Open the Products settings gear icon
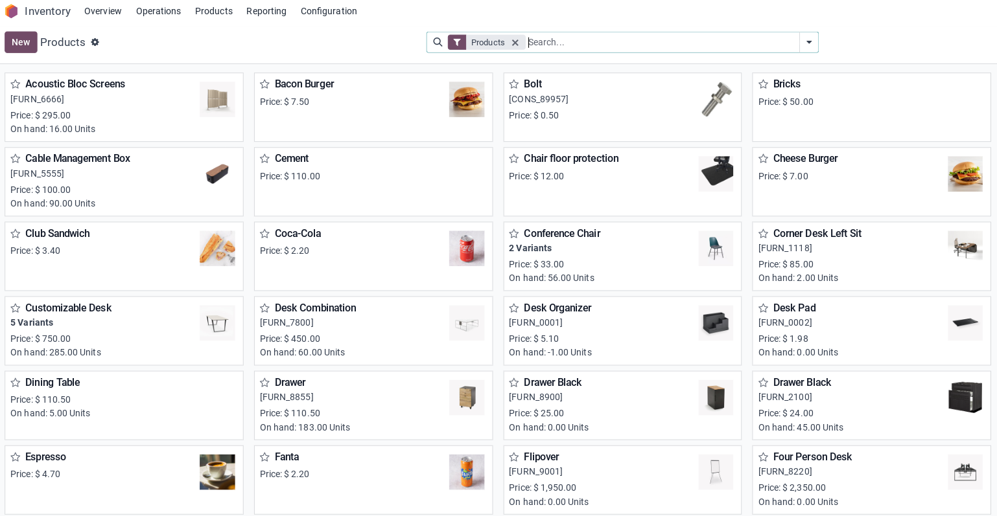997x516 pixels. [x=95, y=42]
